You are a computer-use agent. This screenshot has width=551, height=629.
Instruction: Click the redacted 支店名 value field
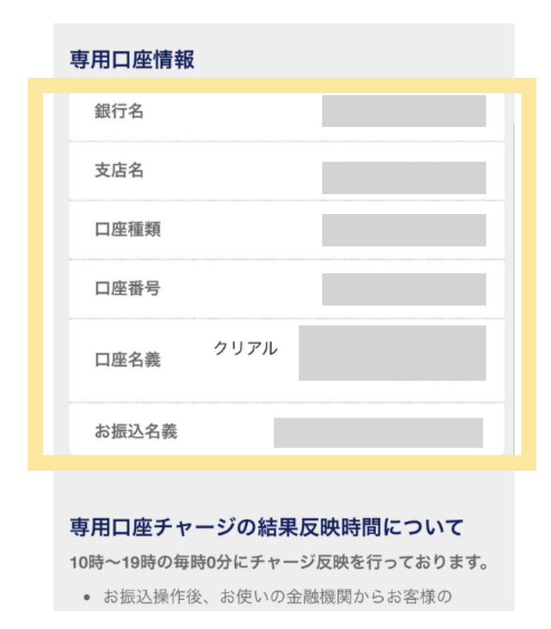404,178
